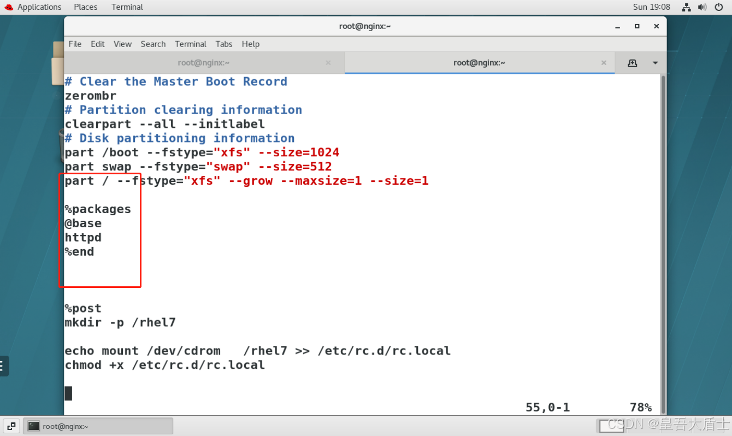Close the second terminal tab
The image size is (732, 436).
604,63
